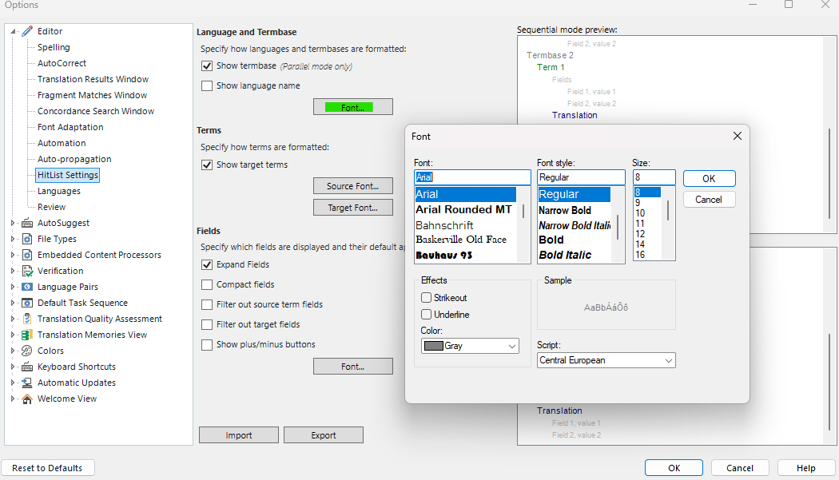Expand the AutoSuggest section
This screenshot has height=480, width=839.
13,222
